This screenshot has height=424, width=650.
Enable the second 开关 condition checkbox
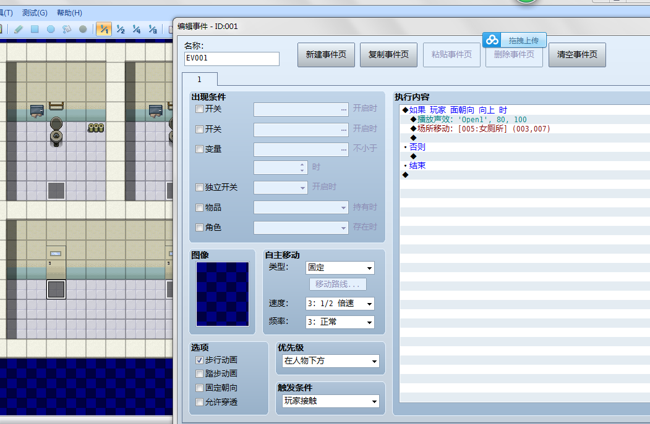click(199, 130)
